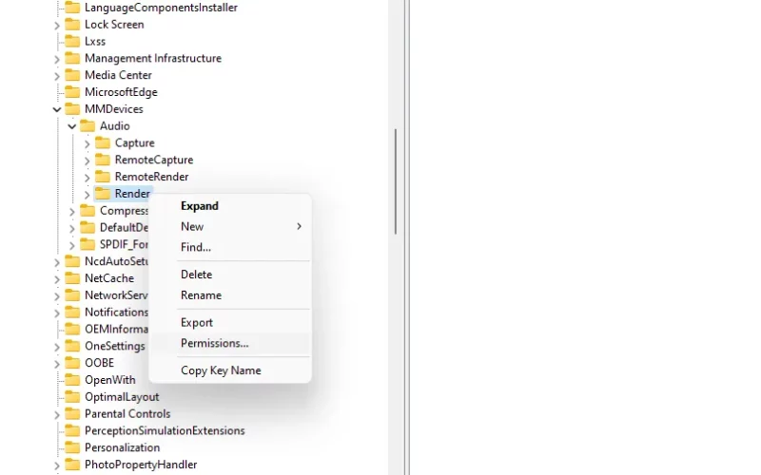
Task: Open Permissions... from the context menu
Action: click(x=230, y=343)
